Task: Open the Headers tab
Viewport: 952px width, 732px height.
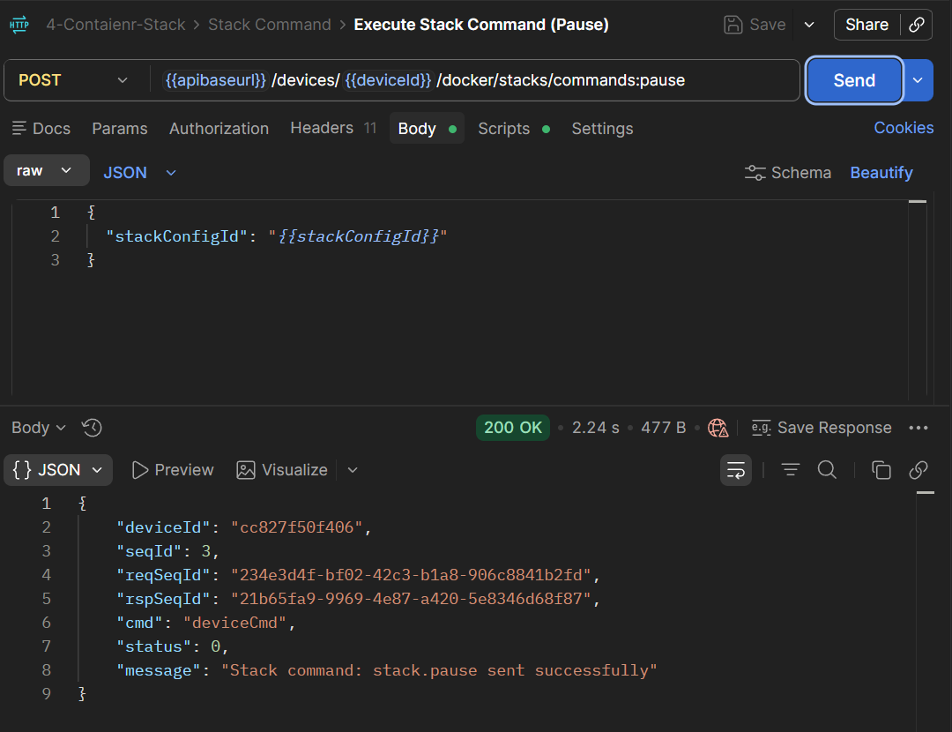Action: (x=333, y=128)
